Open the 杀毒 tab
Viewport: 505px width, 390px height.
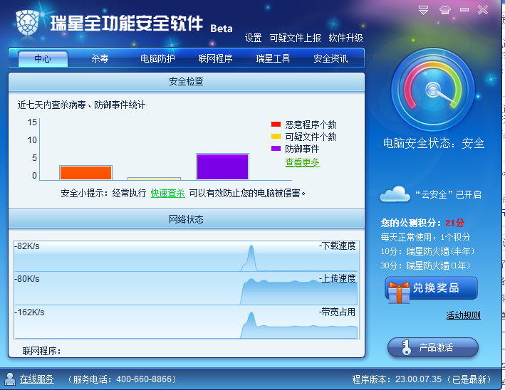100,58
